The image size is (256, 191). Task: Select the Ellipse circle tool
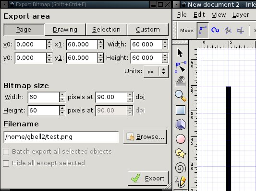click(181, 139)
